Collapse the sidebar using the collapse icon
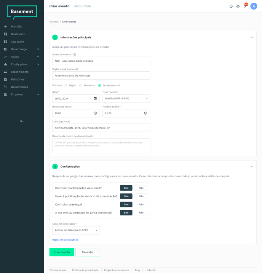 pos(22,121)
